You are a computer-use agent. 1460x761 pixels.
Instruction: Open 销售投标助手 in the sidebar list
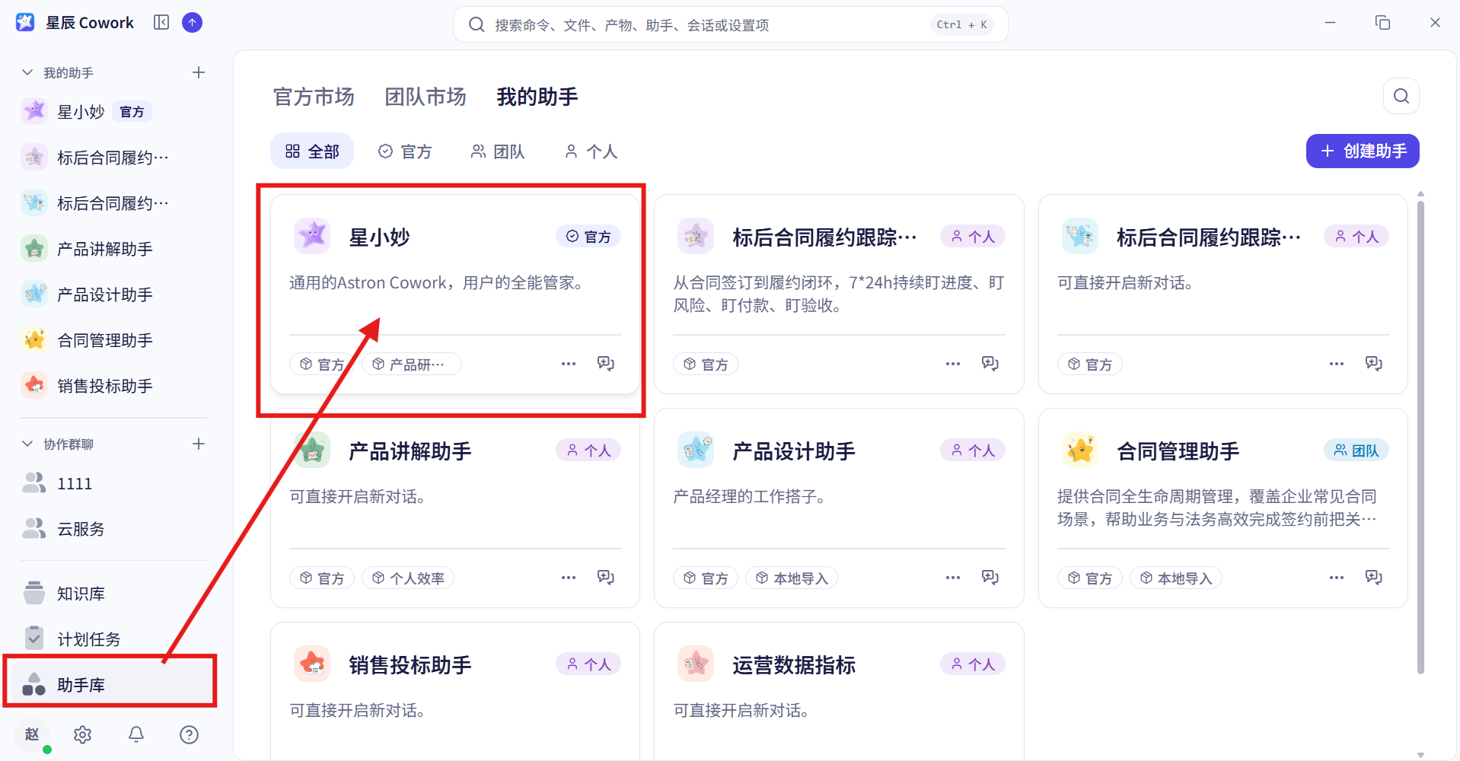click(114, 386)
